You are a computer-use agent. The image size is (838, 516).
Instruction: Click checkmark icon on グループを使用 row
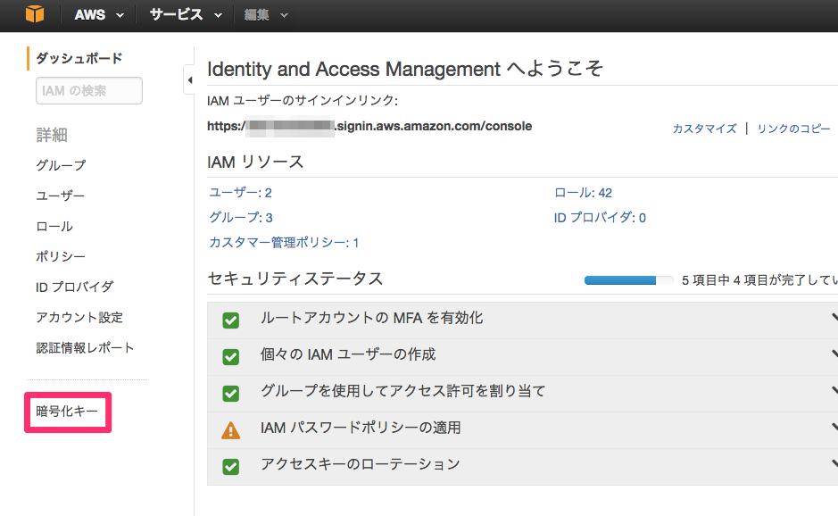pyautogui.click(x=231, y=394)
